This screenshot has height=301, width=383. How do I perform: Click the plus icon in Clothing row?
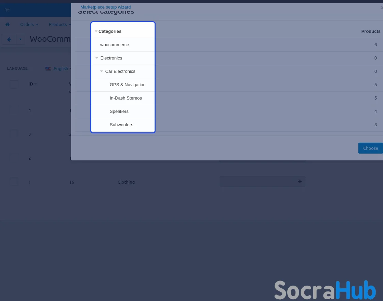click(300, 182)
